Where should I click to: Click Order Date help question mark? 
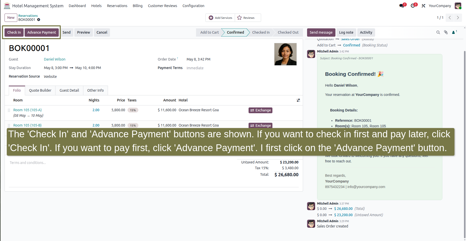pyautogui.click(x=178, y=58)
